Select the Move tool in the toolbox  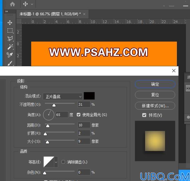click(10, 23)
